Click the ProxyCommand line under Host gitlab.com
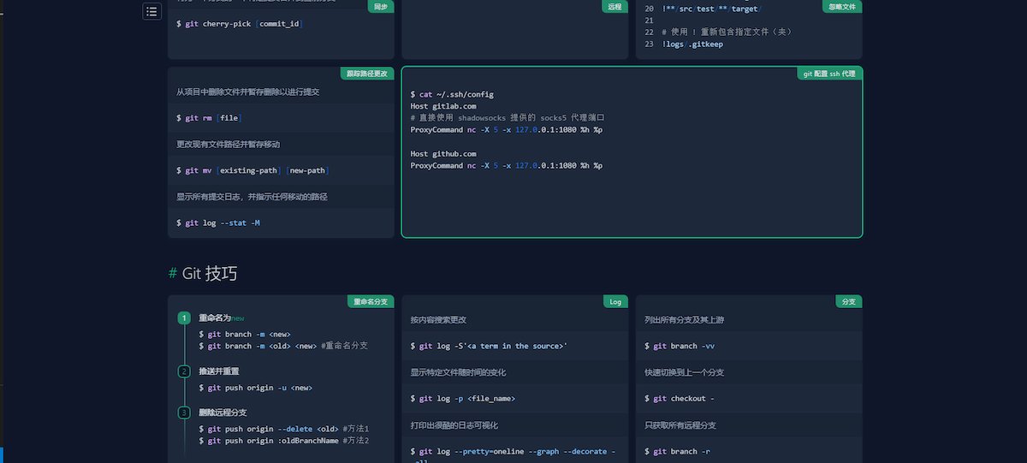The width and height of the screenshot is (1027, 463). (x=506, y=130)
